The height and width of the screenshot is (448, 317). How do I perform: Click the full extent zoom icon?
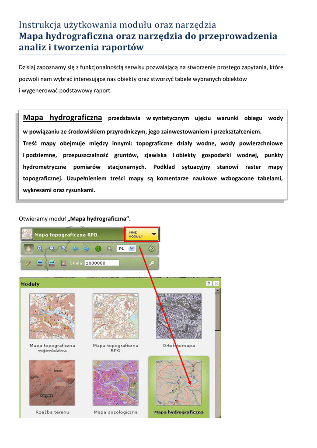tap(63, 248)
